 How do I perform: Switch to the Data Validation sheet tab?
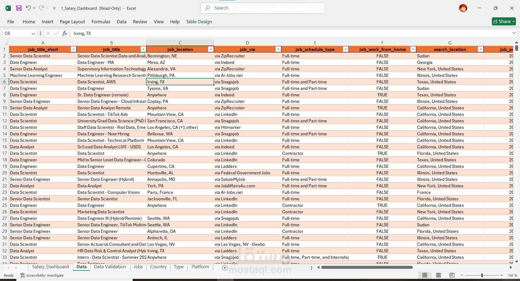coord(110,267)
